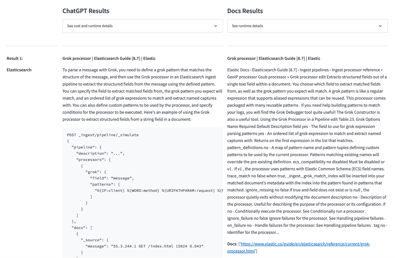395x258 pixels.
Task: Click the chevron arrow in the Docs Results expander
Action: [380, 26]
